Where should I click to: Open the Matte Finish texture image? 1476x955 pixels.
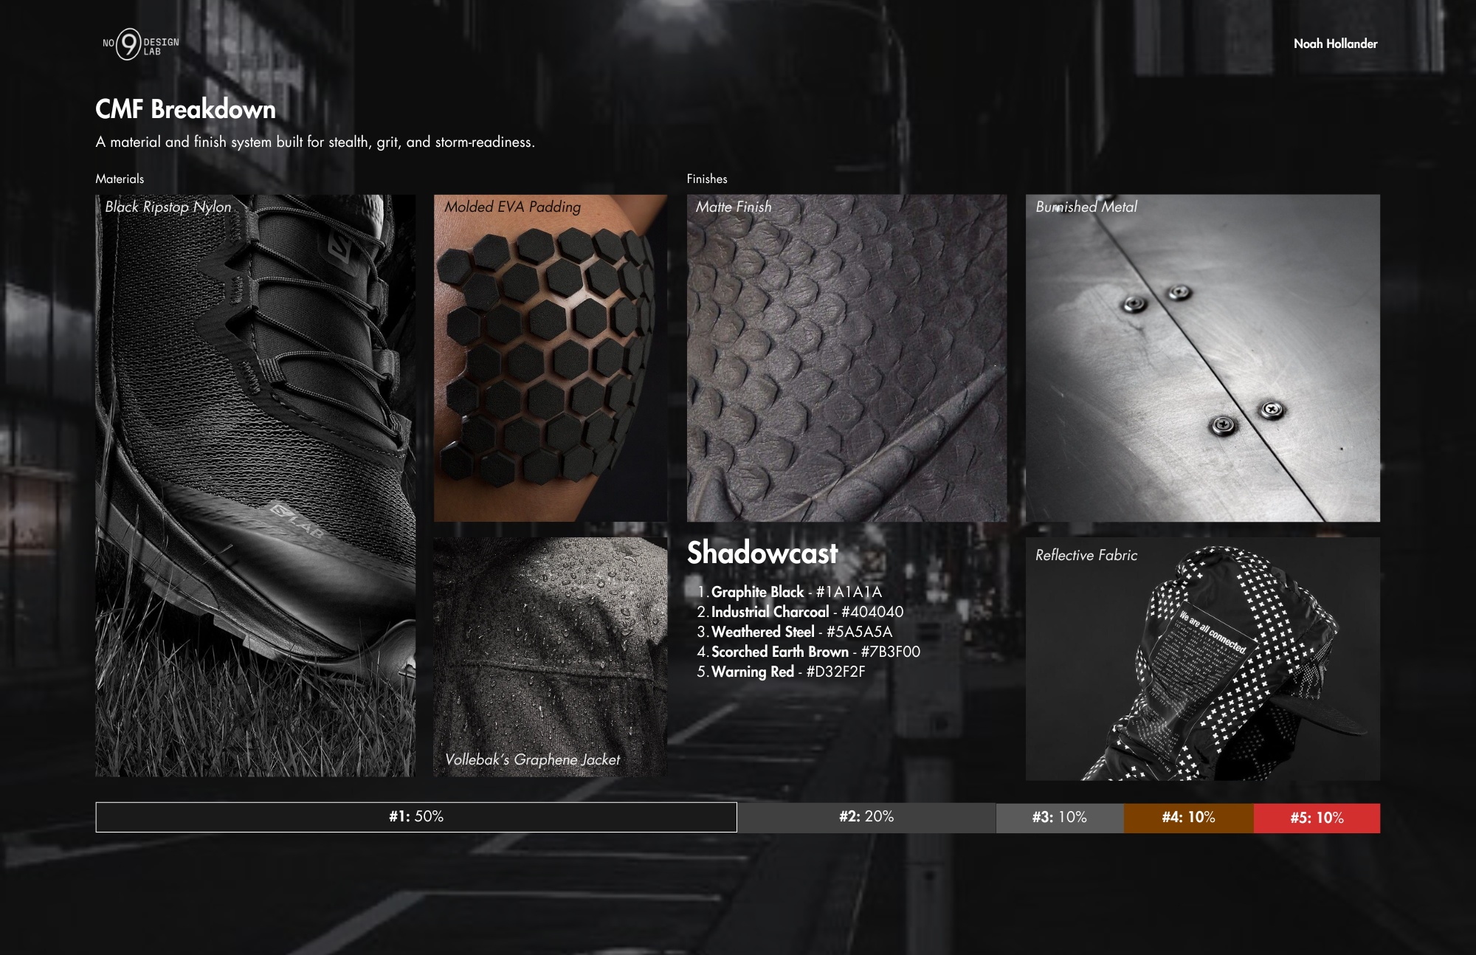pos(846,358)
